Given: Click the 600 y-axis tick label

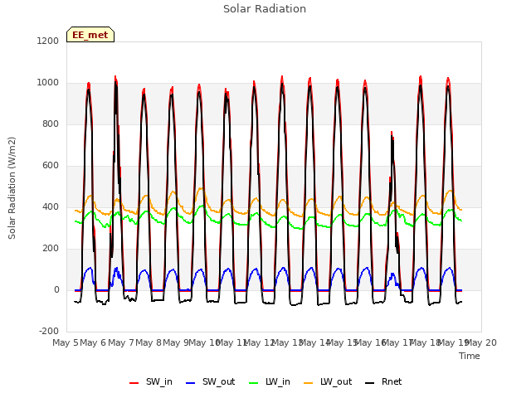Looking at the screenshot, I should pos(51,166).
